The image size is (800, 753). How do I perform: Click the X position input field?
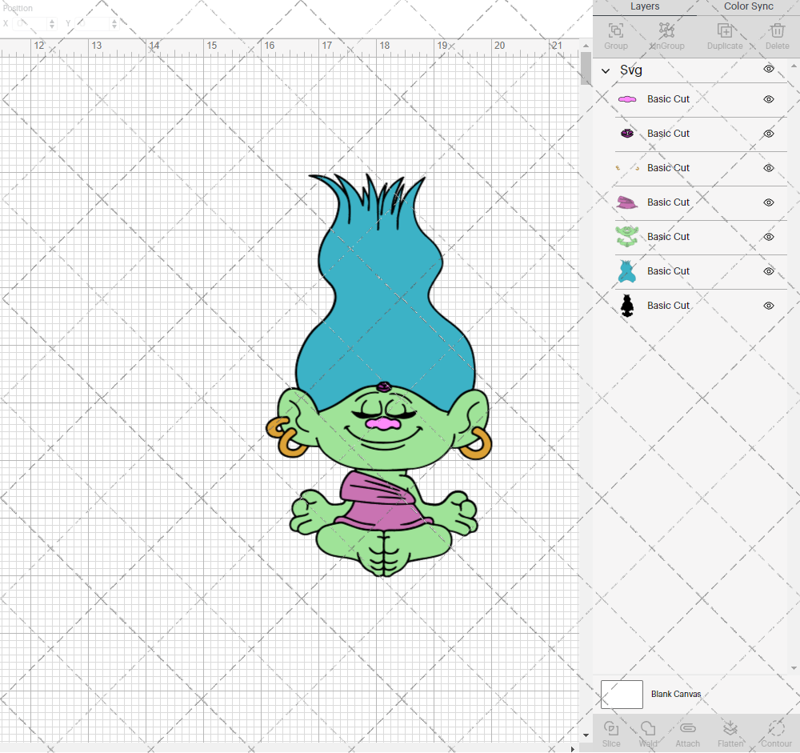[x=30, y=23]
